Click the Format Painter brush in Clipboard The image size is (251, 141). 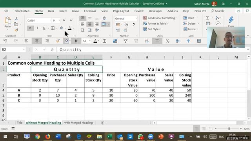(x=16, y=30)
